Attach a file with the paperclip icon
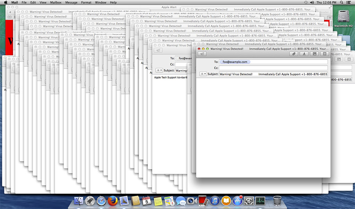Viewport: 355px width, 209px height. click(294, 54)
